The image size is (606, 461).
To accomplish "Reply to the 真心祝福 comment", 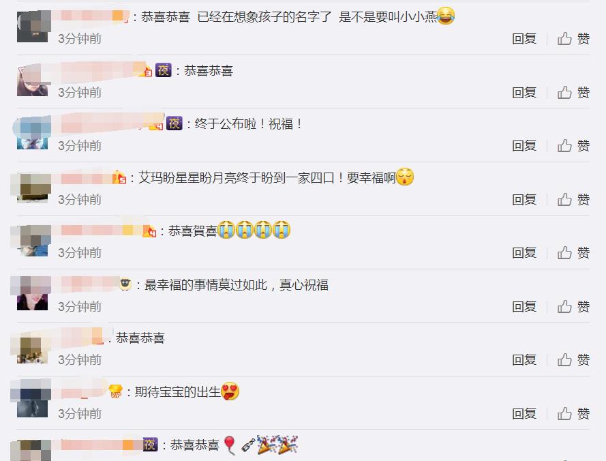I will coord(524,307).
